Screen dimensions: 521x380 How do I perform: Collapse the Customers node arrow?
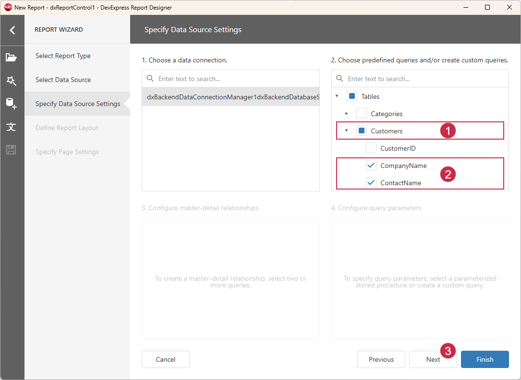pyautogui.click(x=347, y=131)
